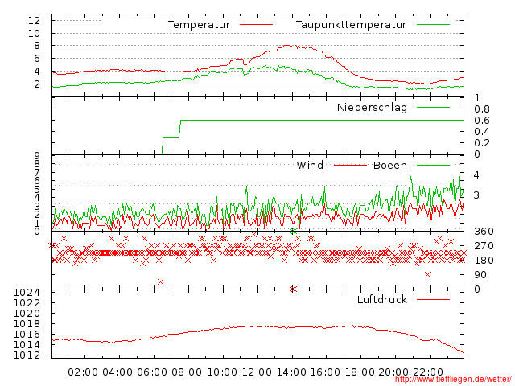Click the 12 temperature axis value

pyautogui.click(x=34, y=21)
